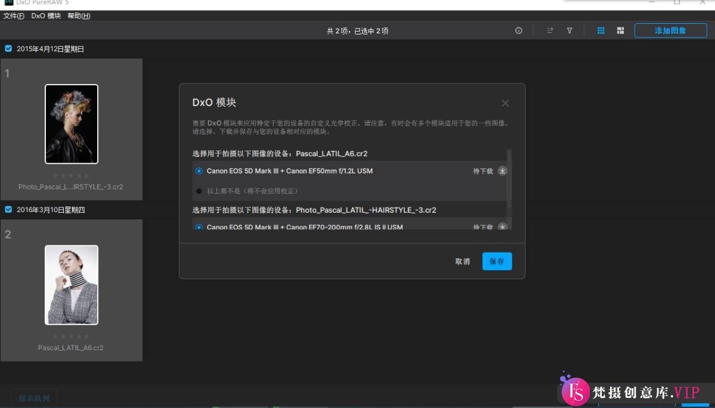
Task: Rate the hairstyle photo with stars
Action: click(71, 176)
